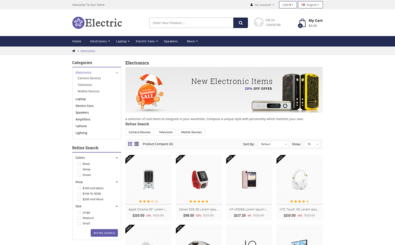The width and height of the screenshot is (395, 245).
Task: Open the Sort By Default dropdown
Action: click(273, 144)
